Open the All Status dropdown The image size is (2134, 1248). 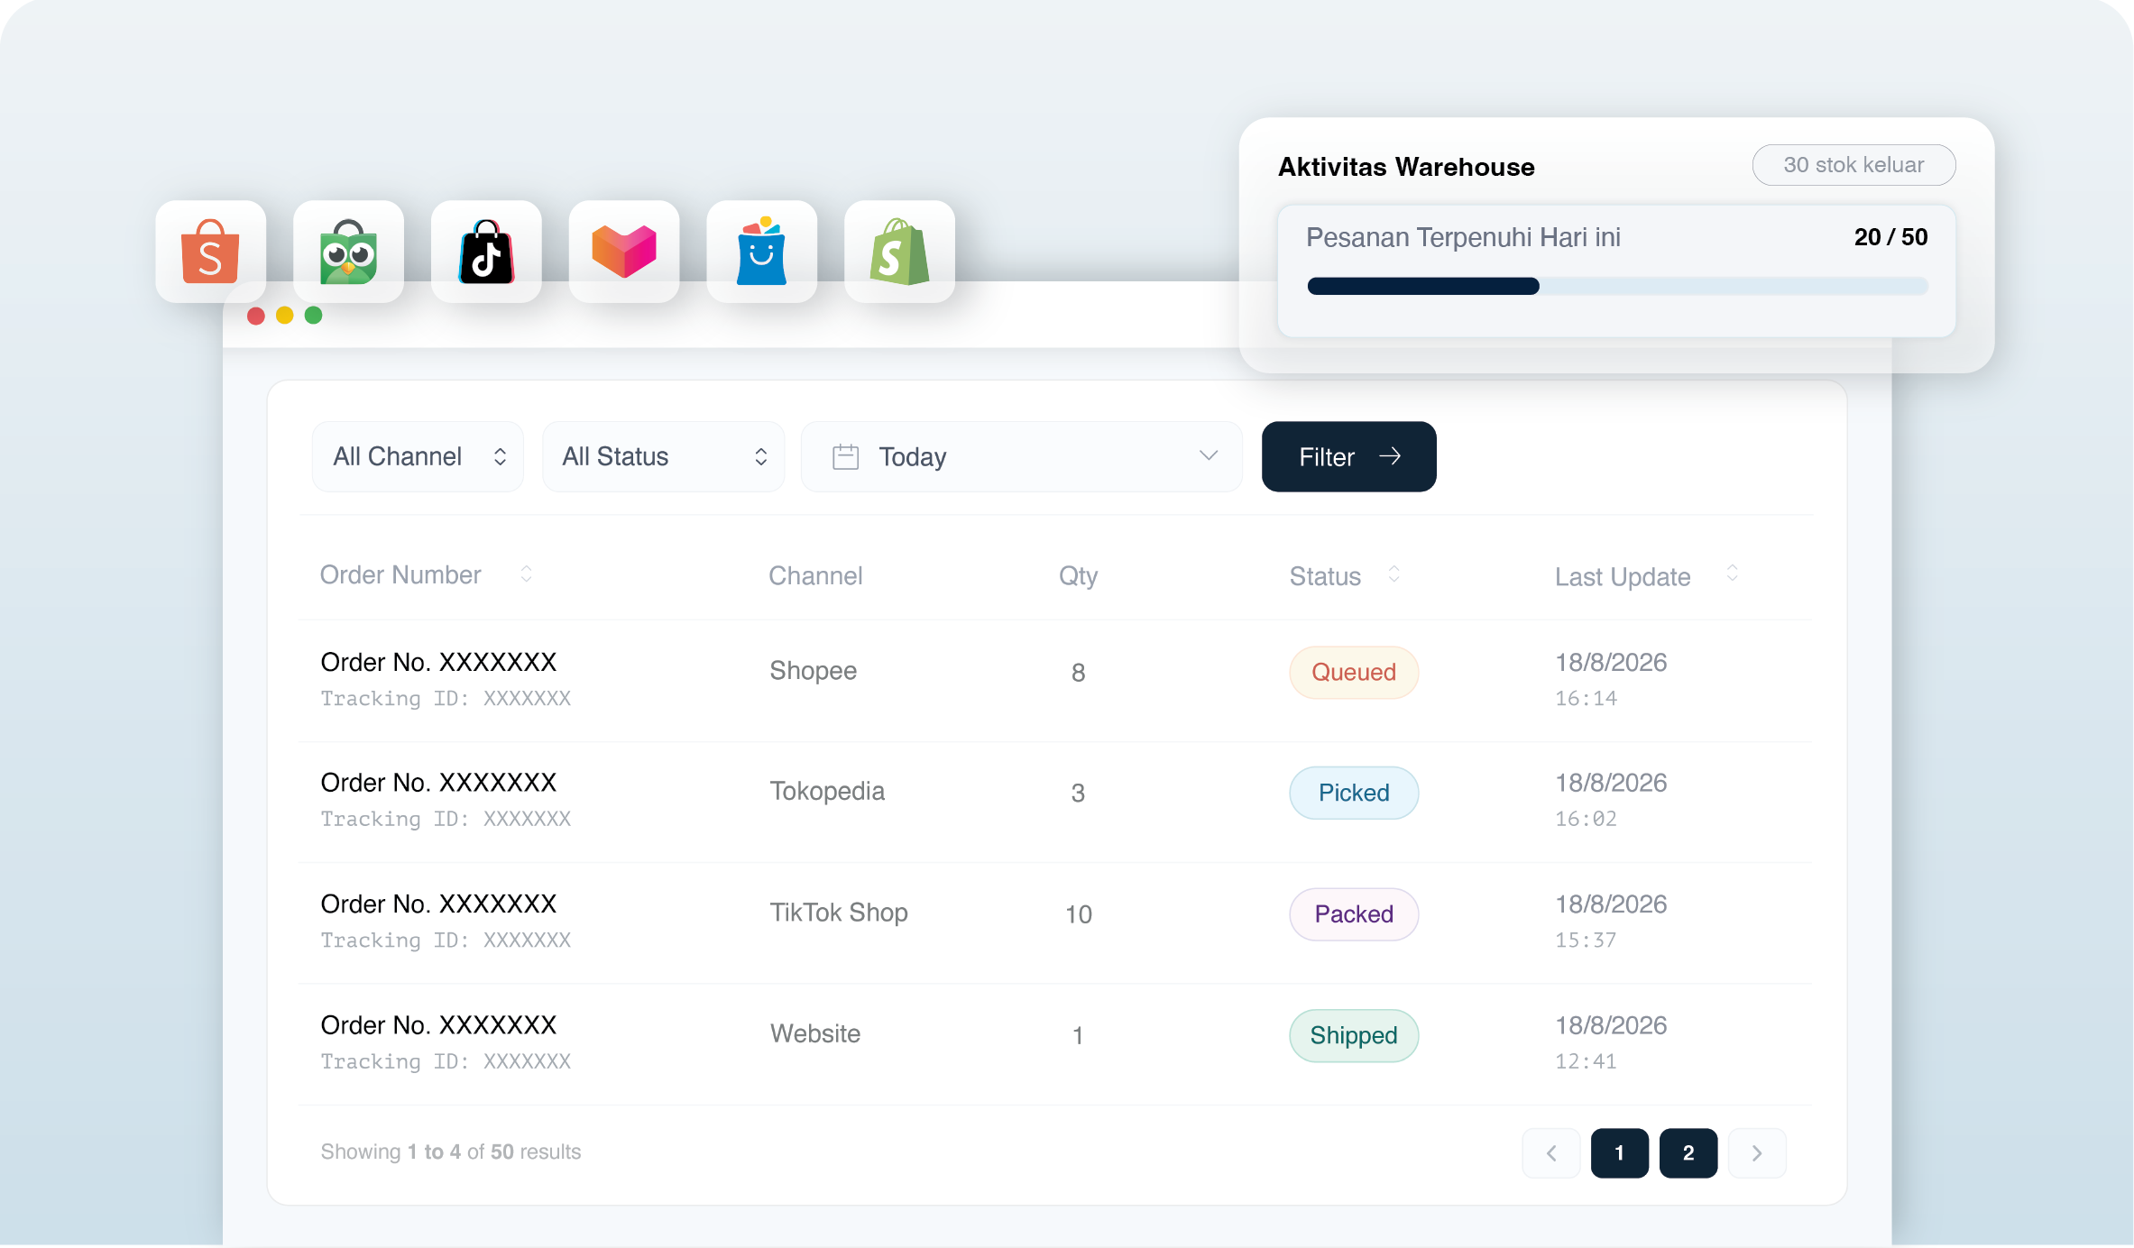click(664, 456)
